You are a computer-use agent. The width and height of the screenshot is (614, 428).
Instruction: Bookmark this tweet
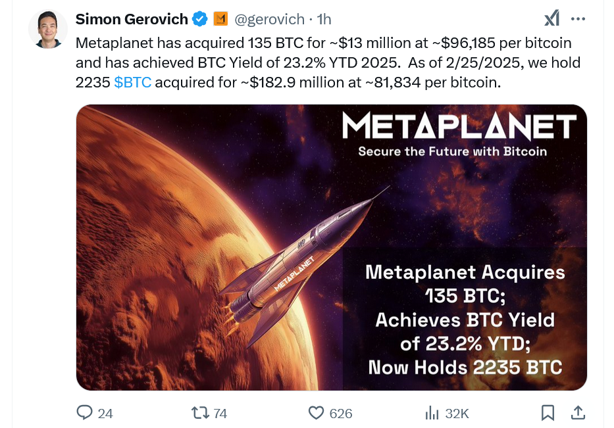point(548,413)
